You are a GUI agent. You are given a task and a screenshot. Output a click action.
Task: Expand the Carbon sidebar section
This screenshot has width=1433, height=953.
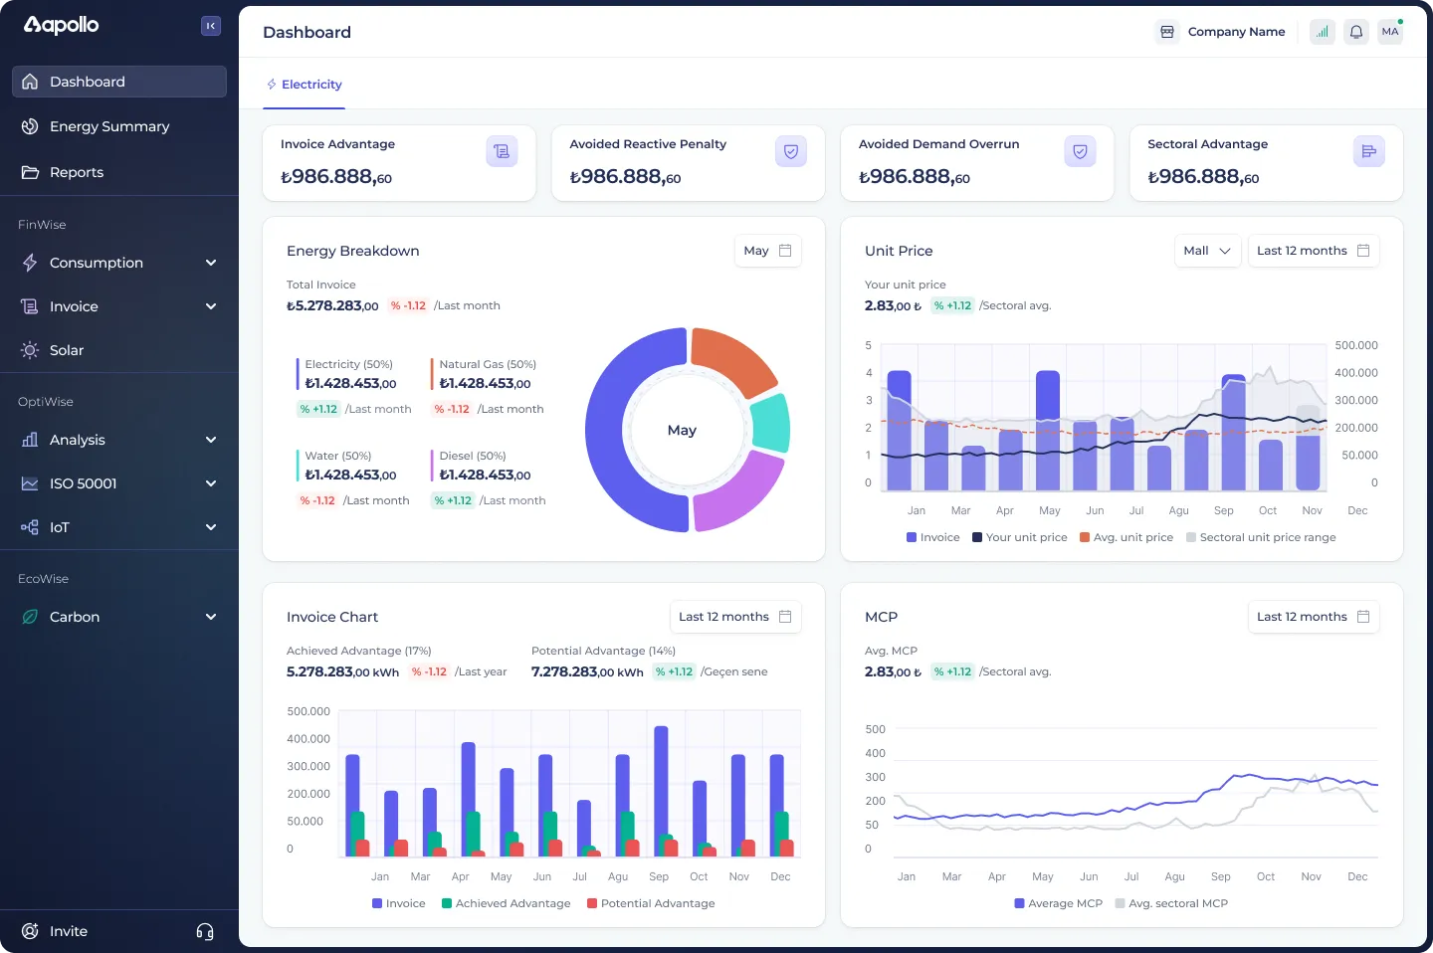211,617
